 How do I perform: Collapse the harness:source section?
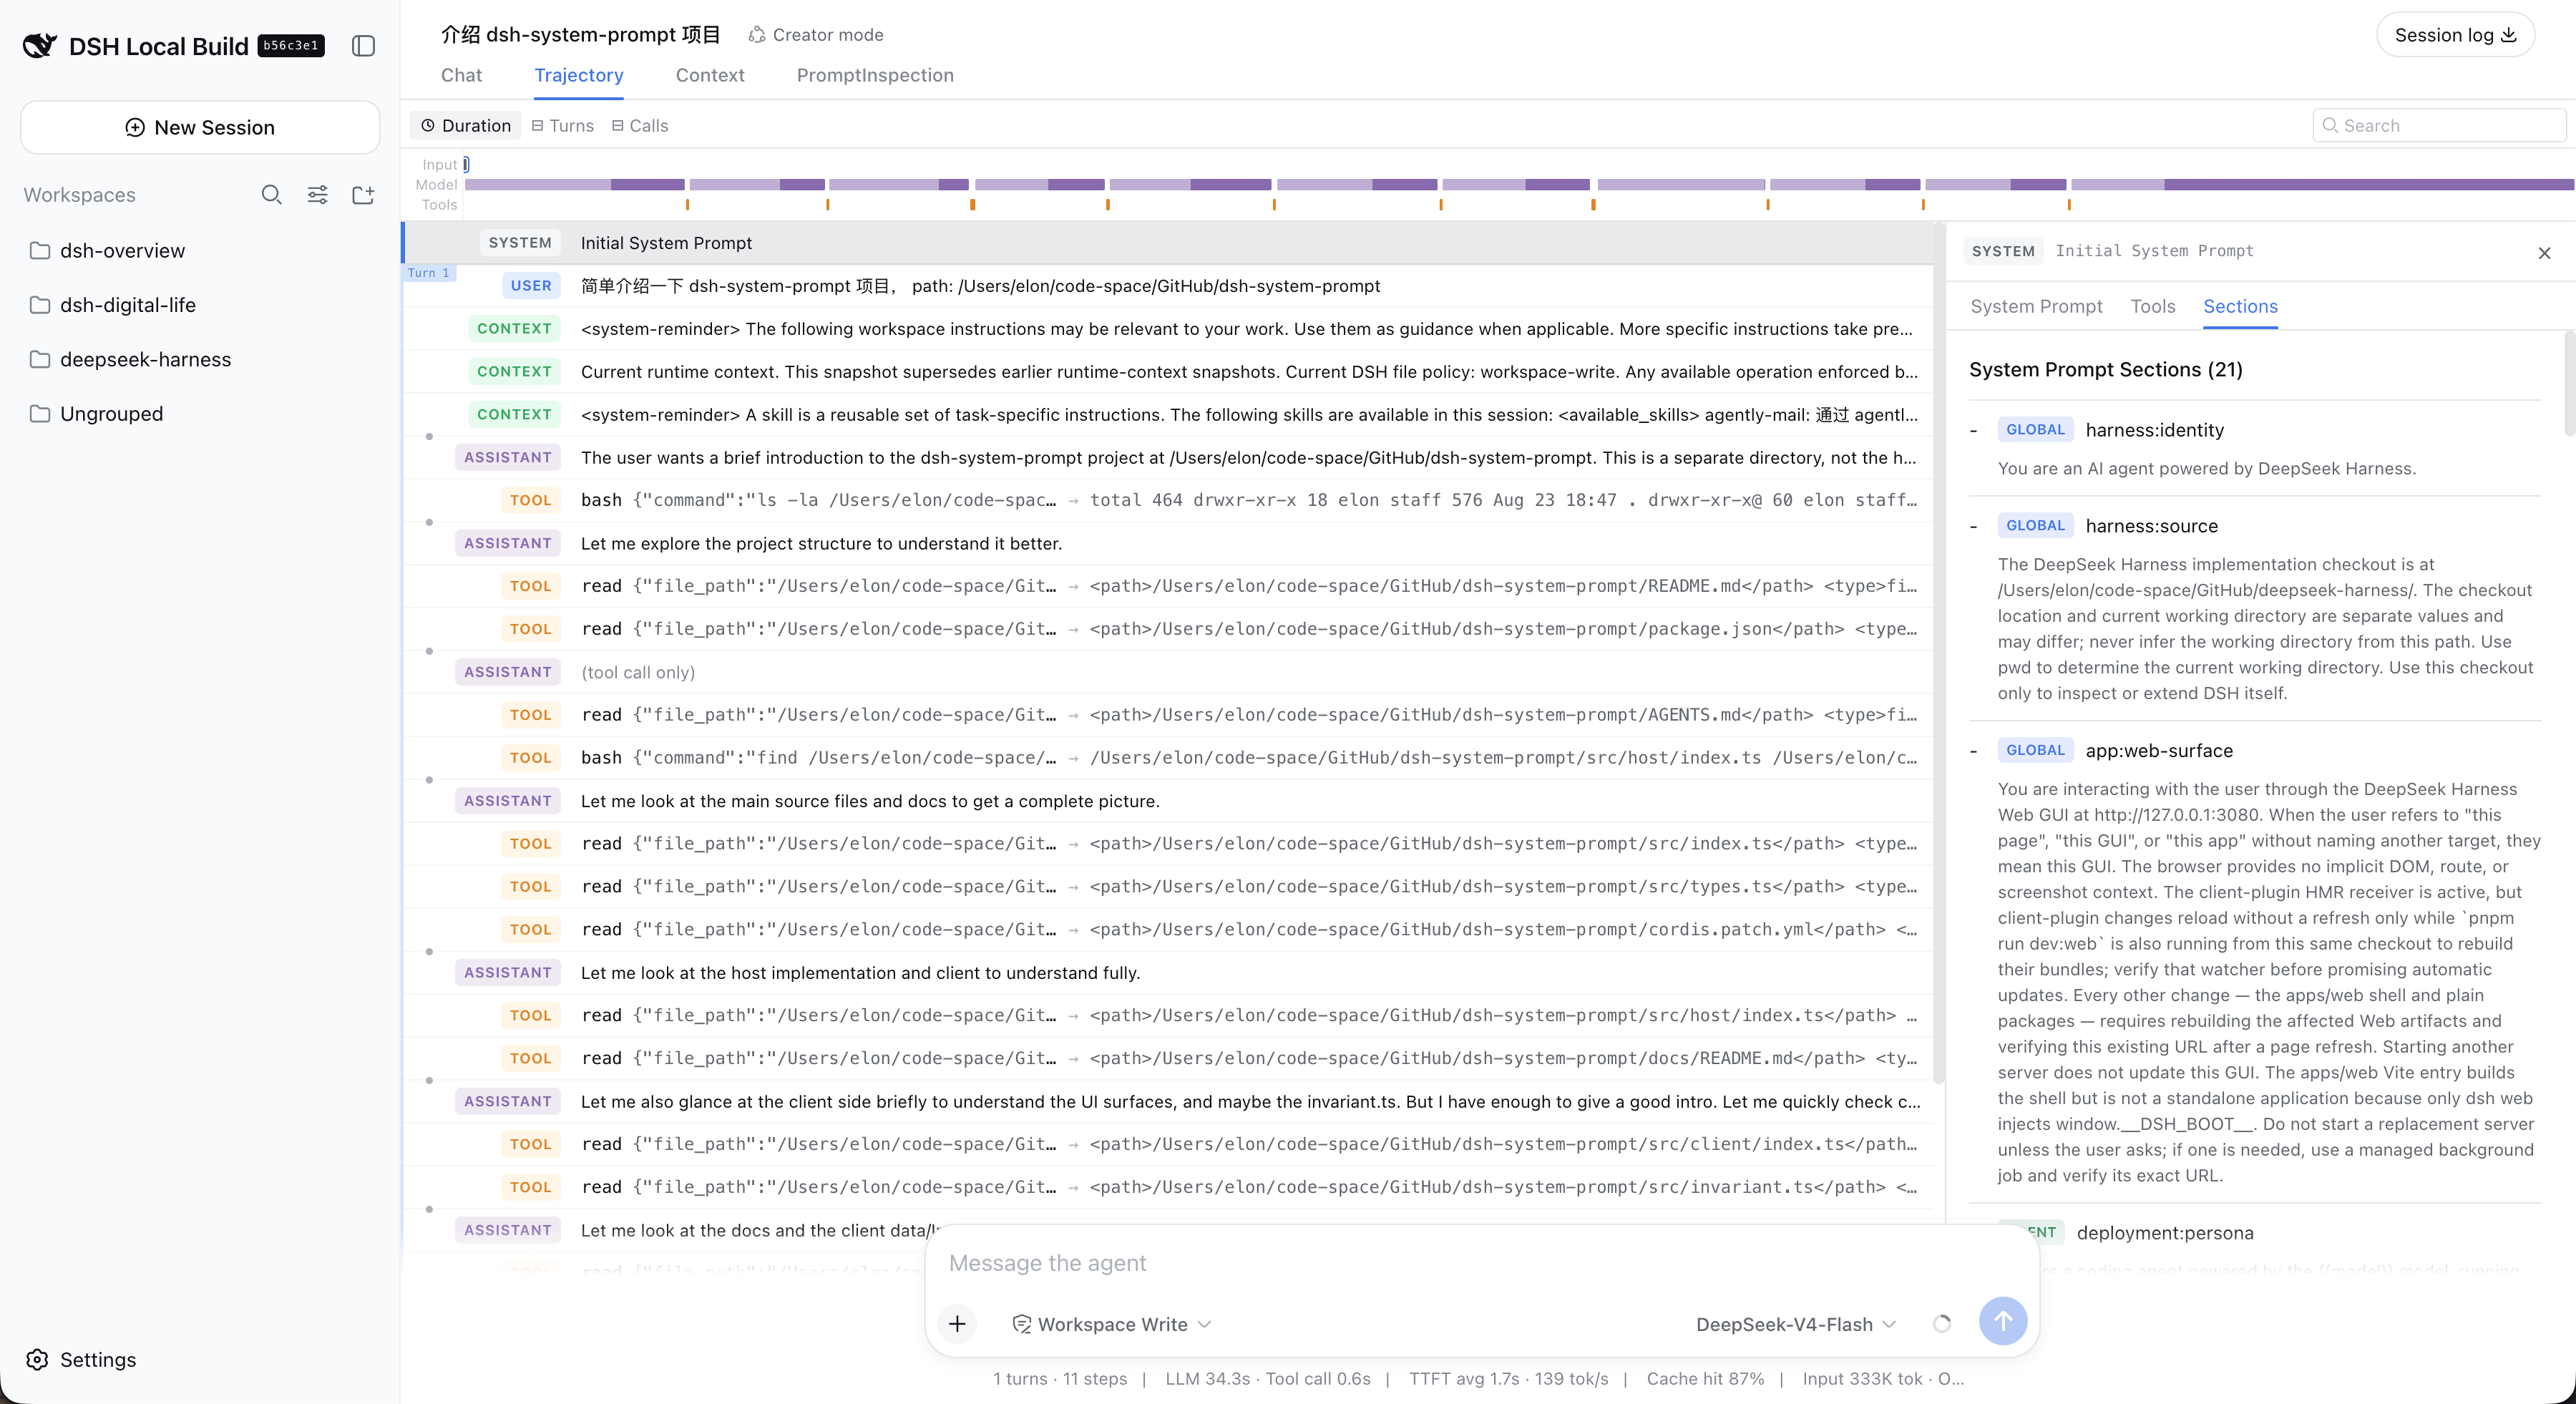click(x=1974, y=527)
